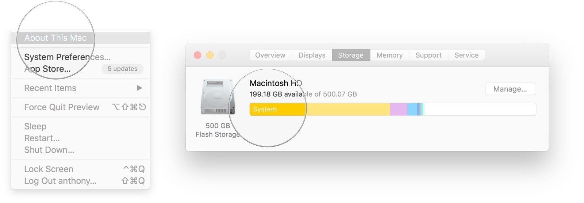Open System Preferences from the menu
Viewport: 584px width, 203px height.
pos(67,57)
